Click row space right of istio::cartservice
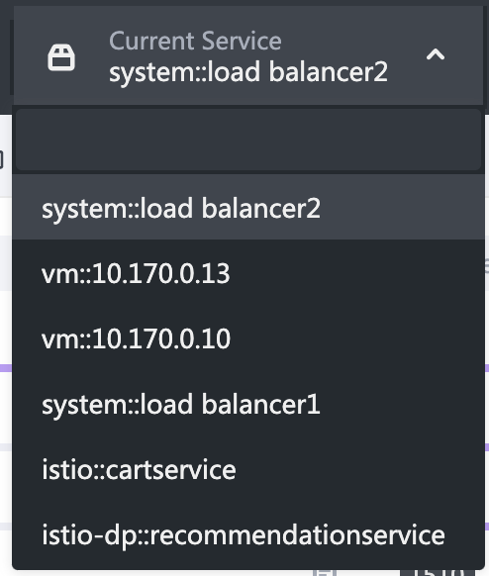 pyautogui.click(x=359, y=469)
